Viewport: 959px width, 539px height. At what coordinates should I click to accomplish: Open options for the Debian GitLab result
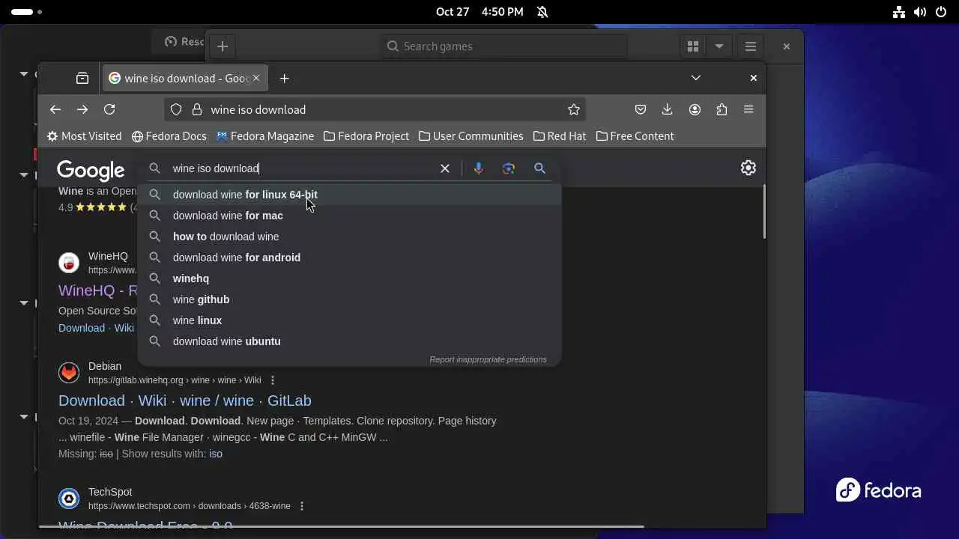click(273, 380)
